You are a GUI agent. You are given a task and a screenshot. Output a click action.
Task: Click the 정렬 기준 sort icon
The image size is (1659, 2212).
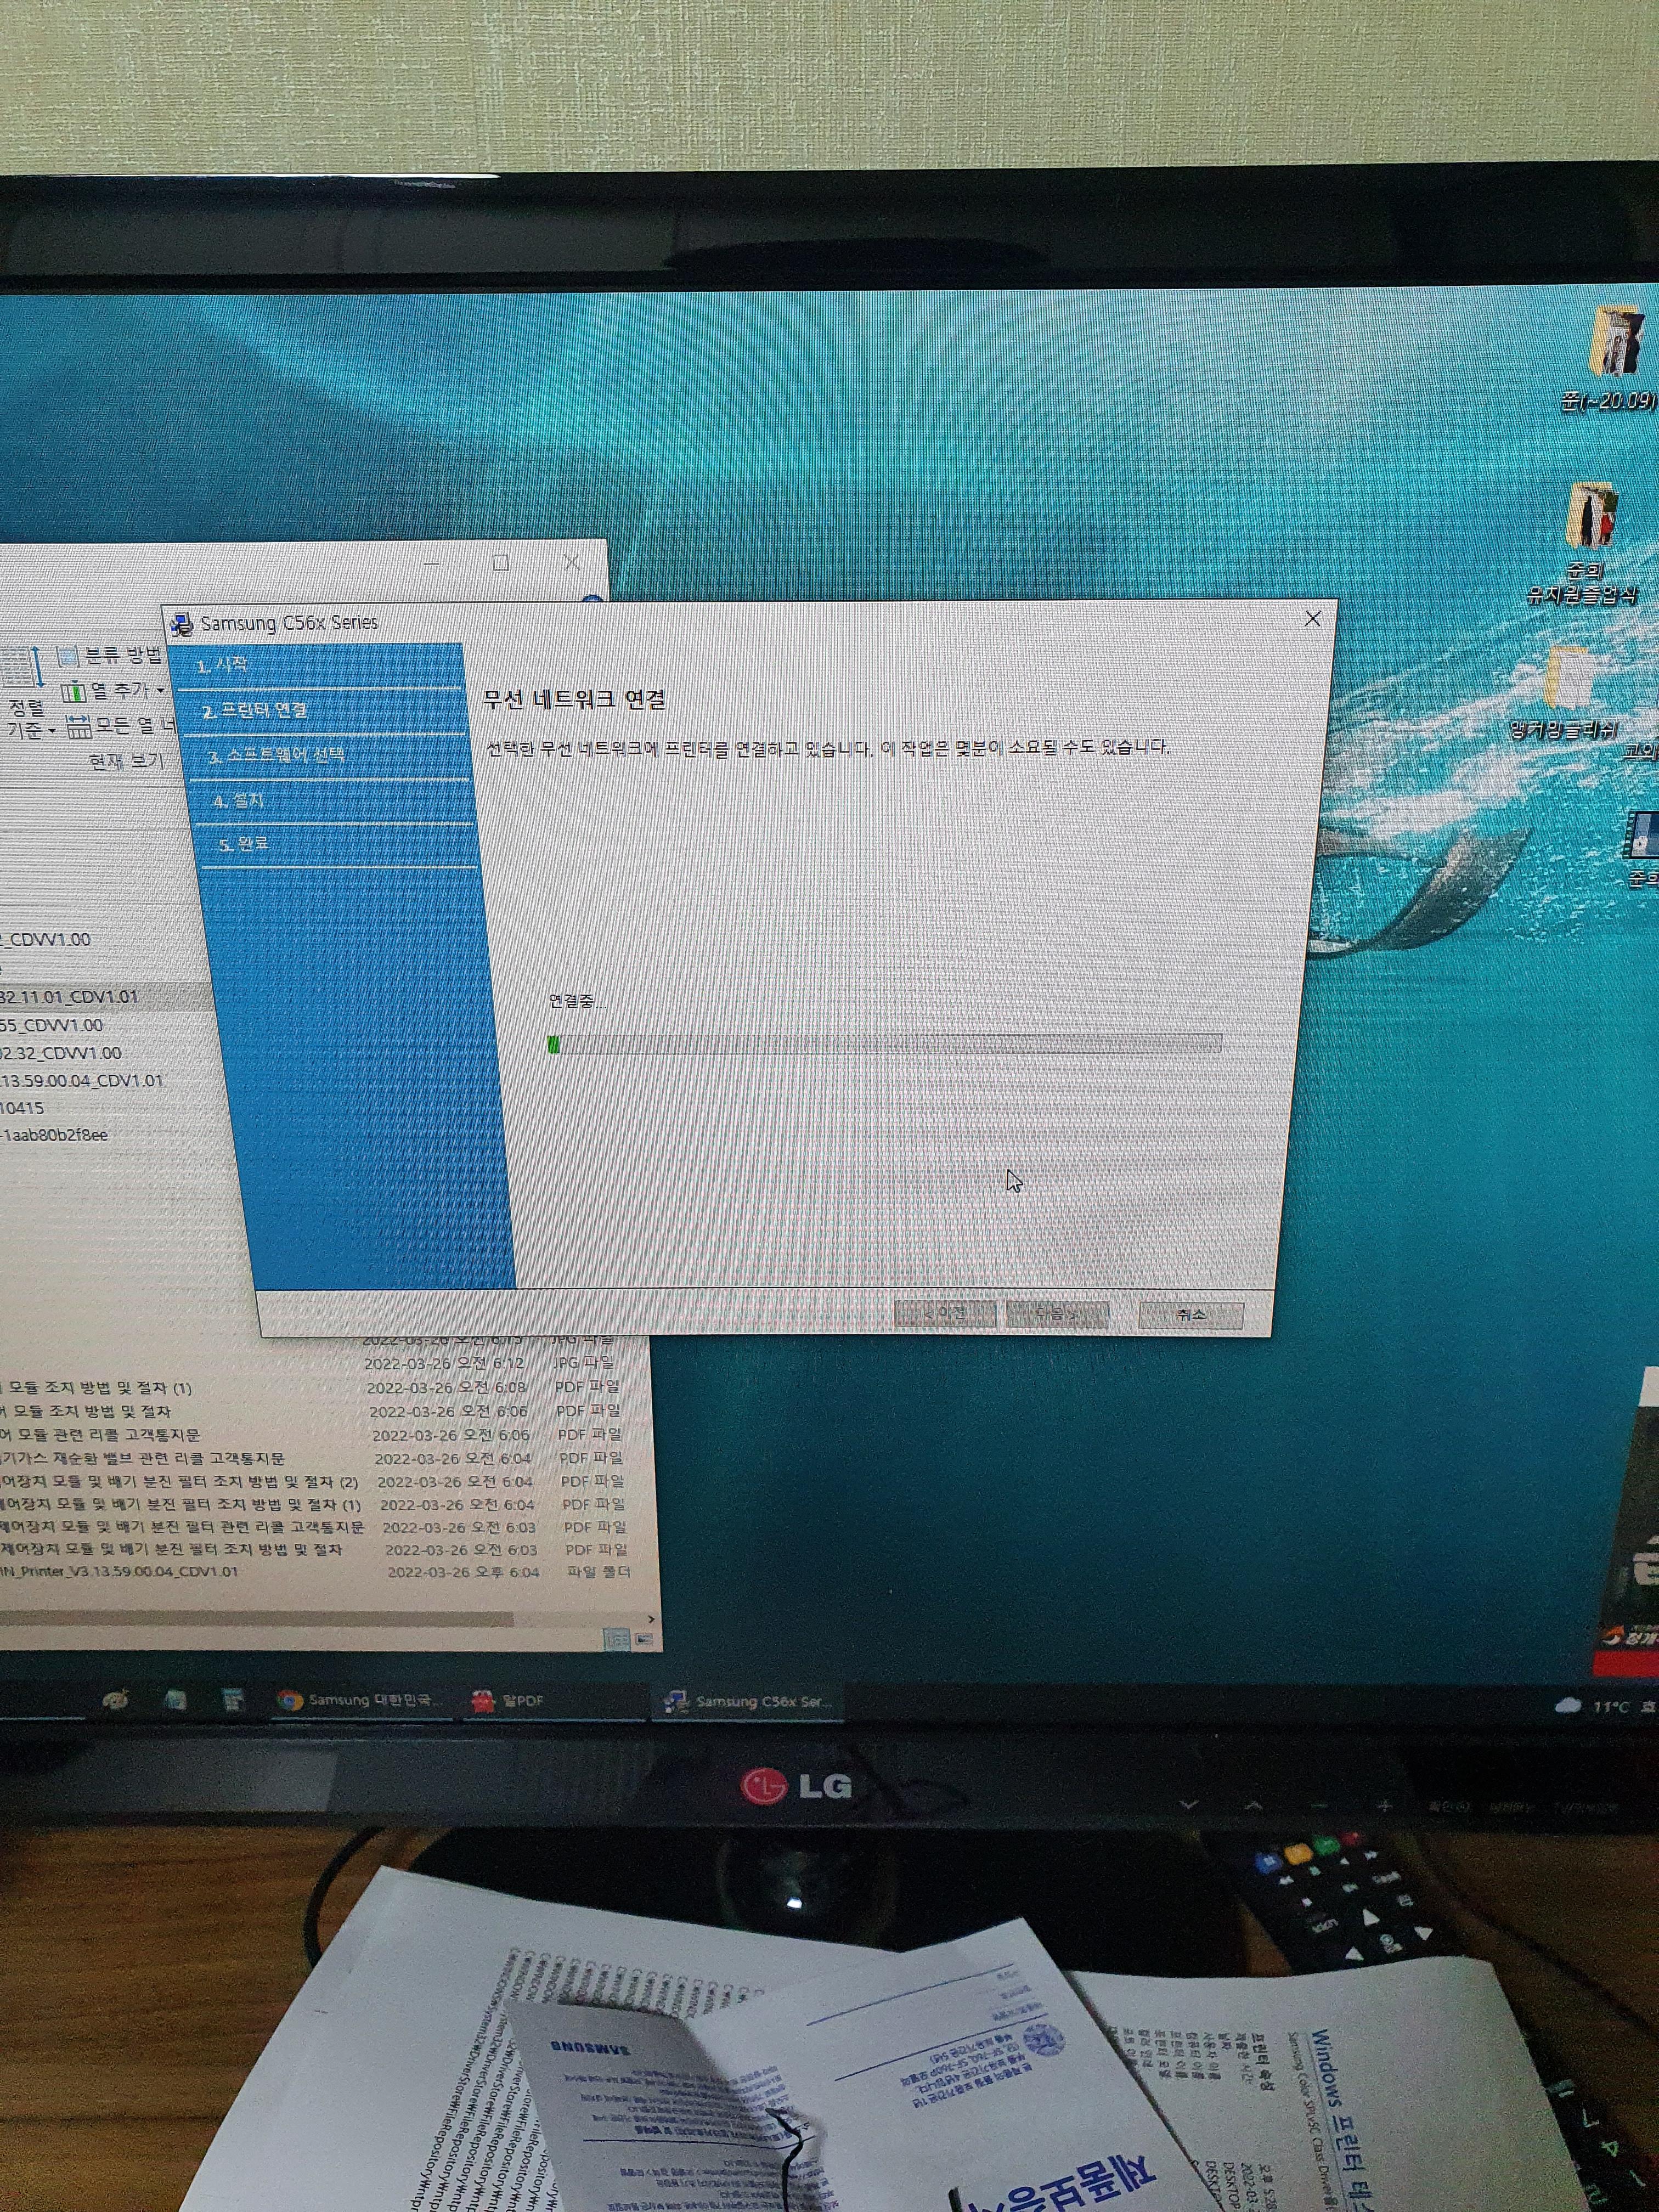22,668
